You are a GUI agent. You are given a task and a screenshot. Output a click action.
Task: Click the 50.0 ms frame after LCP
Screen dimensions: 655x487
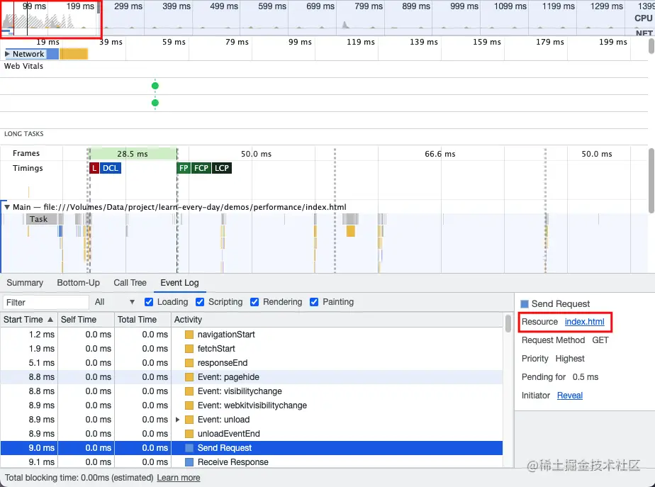tap(256, 154)
